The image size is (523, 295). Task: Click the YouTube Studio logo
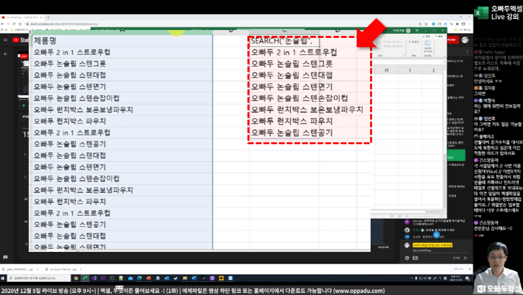tap(21, 40)
